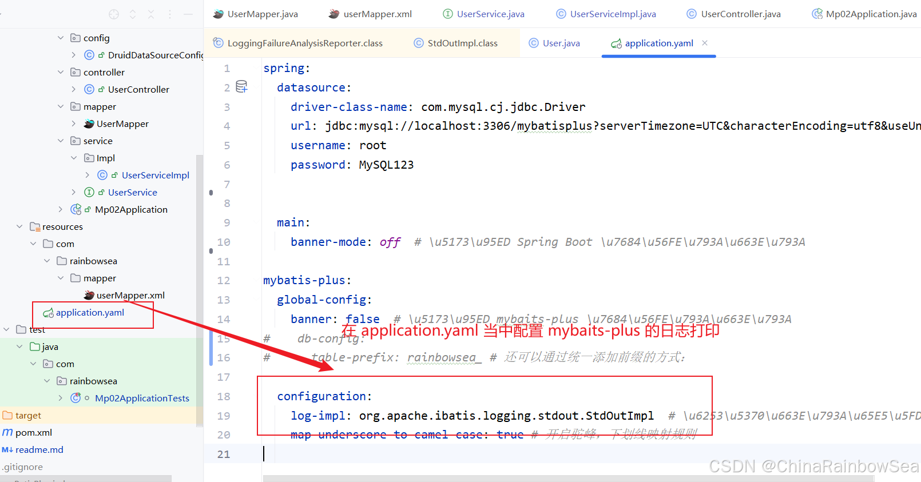Open the UserServiceImpl.java tab
Viewport: 921px width, 482px height.
pyautogui.click(x=606, y=14)
